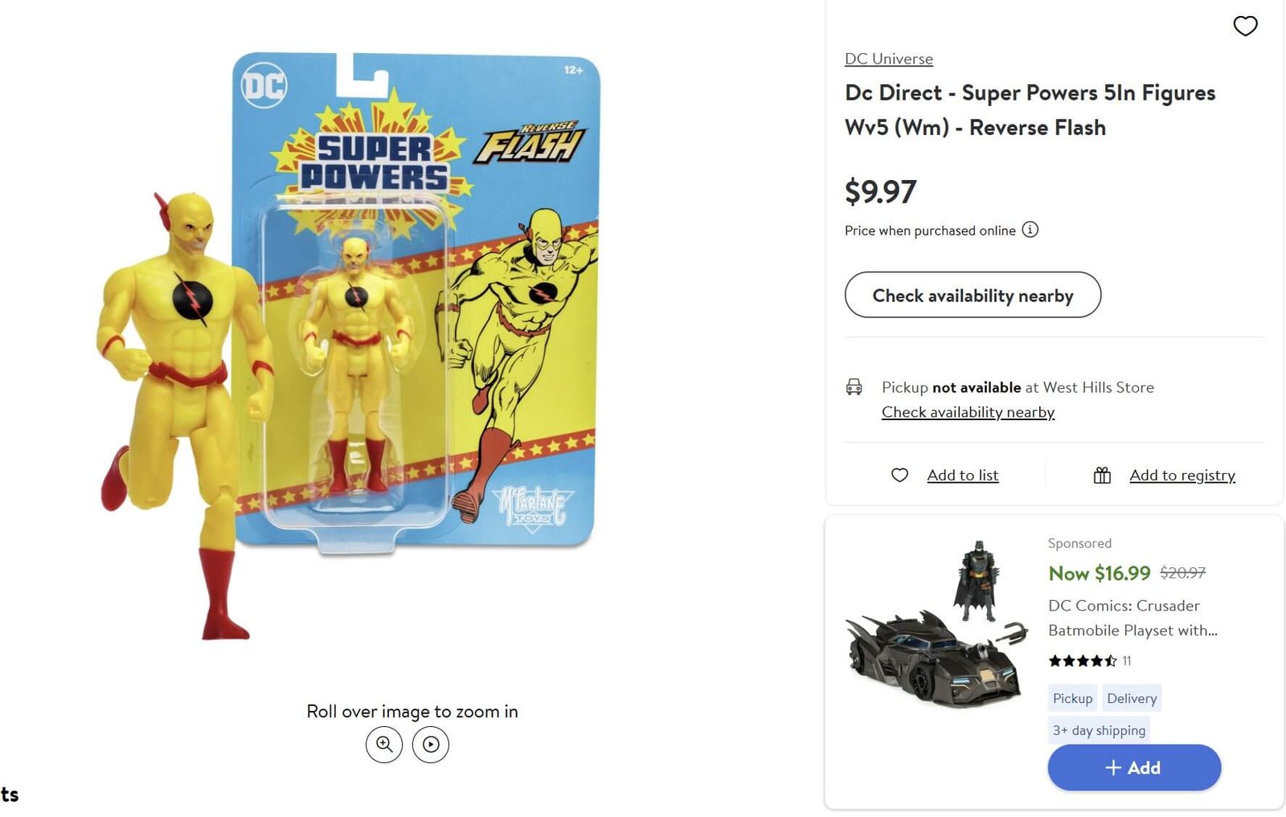Click the gift box icon beside Add to registry
This screenshot has width=1286, height=817.
[x=1104, y=475]
